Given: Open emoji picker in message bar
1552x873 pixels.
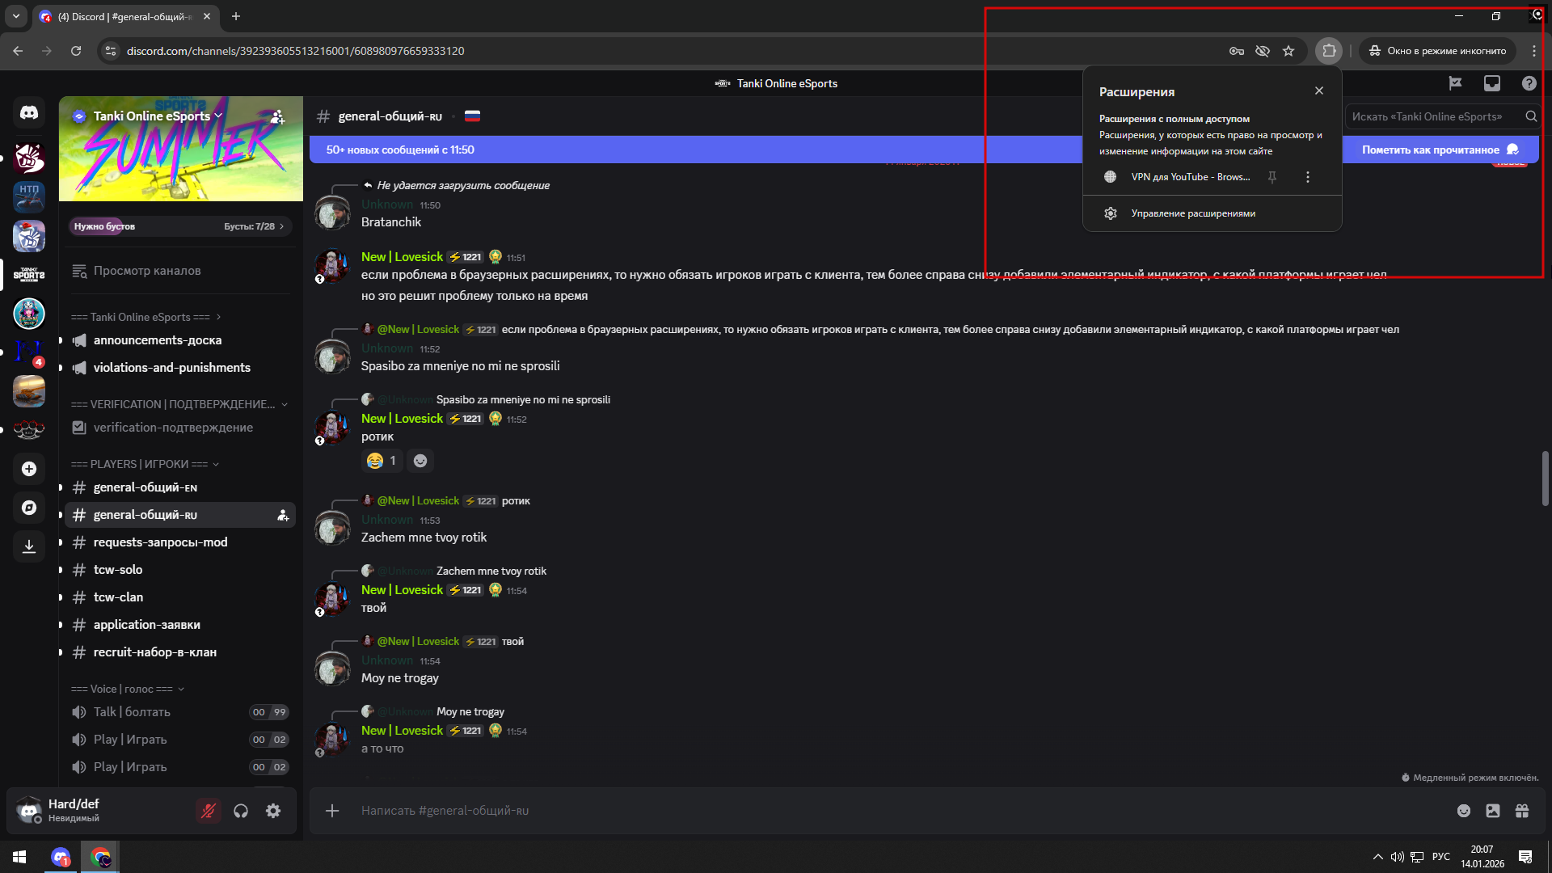Looking at the screenshot, I should [x=1464, y=811].
